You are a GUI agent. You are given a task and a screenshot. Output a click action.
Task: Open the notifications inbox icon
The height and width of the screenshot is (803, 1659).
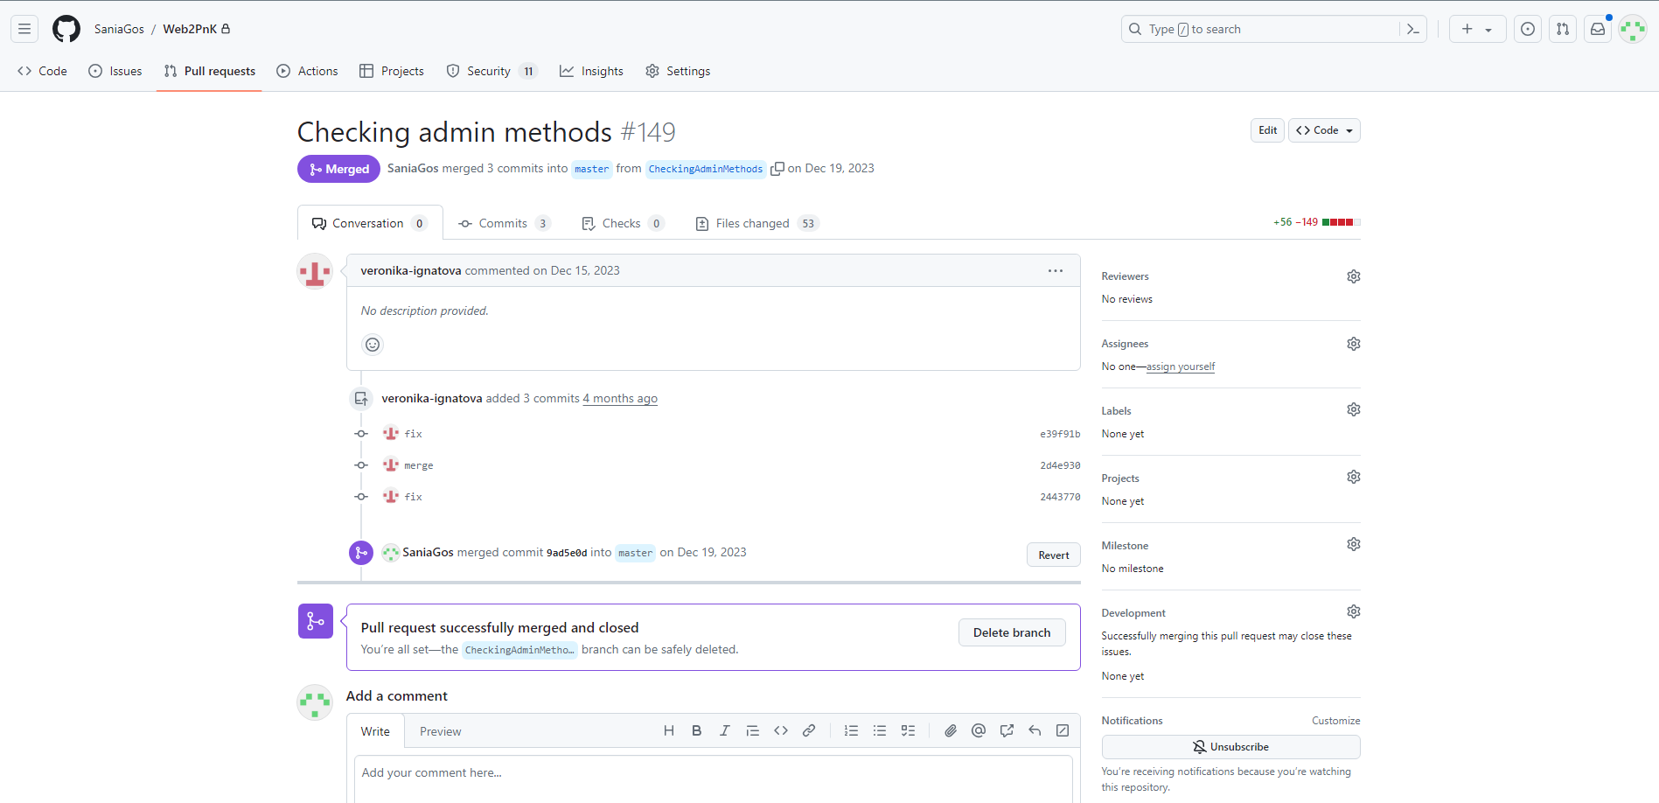coord(1597,29)
